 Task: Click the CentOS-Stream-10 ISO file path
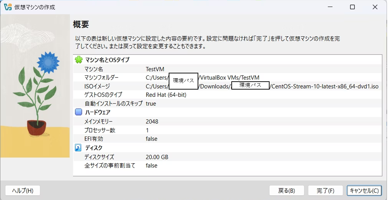point(325,86)
